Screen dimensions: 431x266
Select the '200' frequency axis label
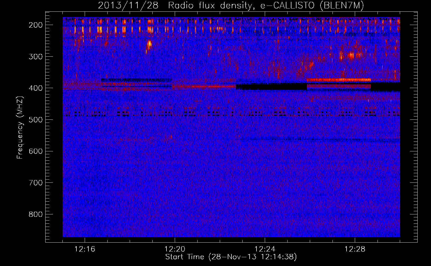[35, 25]
